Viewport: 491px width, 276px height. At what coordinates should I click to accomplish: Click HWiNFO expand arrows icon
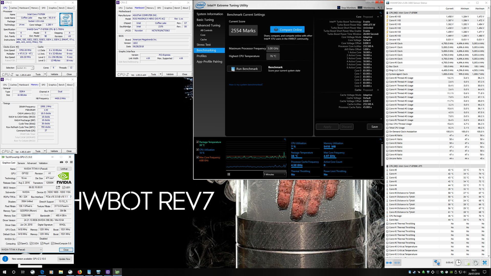[389, 262]
